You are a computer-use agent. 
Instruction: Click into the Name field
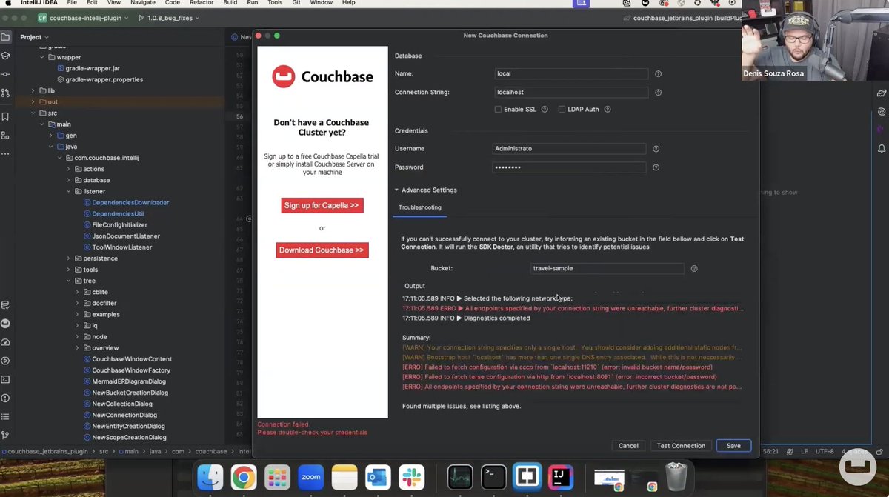tap(571, 74)
